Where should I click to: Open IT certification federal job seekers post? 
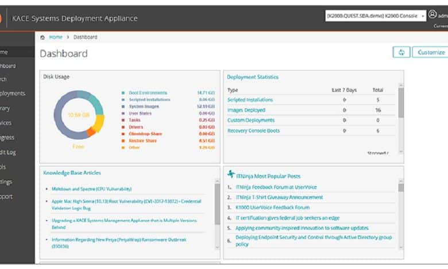coord(287,218)
